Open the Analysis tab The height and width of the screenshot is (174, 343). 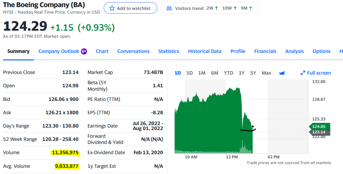click(295, 51)
